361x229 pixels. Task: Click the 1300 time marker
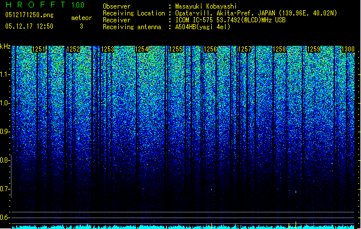tap(348, 49)
